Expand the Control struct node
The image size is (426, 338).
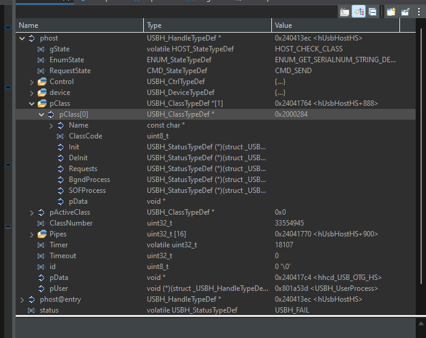point(32,82)
